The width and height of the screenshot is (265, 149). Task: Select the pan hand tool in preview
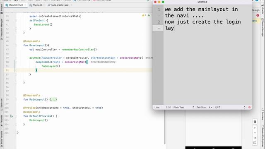click(255, 122)
